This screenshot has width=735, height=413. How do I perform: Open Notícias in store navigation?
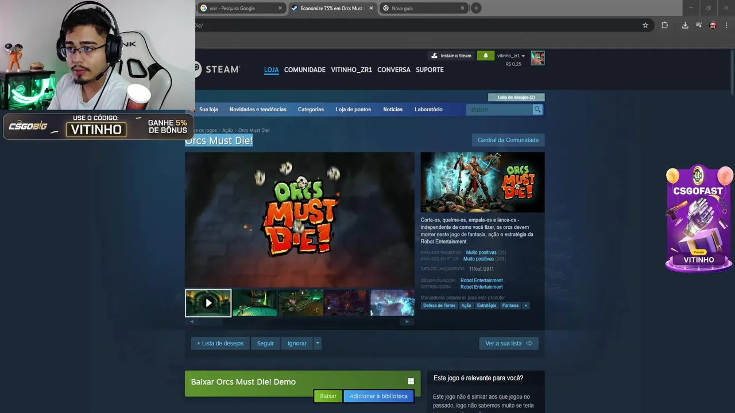393,110
